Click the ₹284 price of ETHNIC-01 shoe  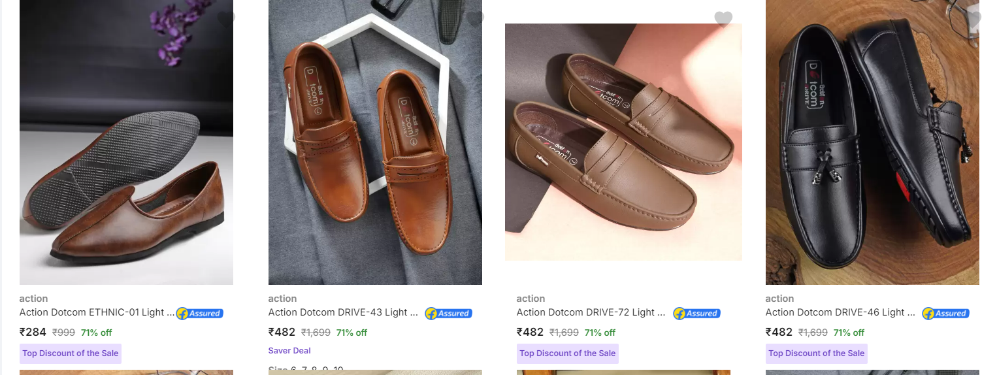pyautogui.click(x=33, y=332)
